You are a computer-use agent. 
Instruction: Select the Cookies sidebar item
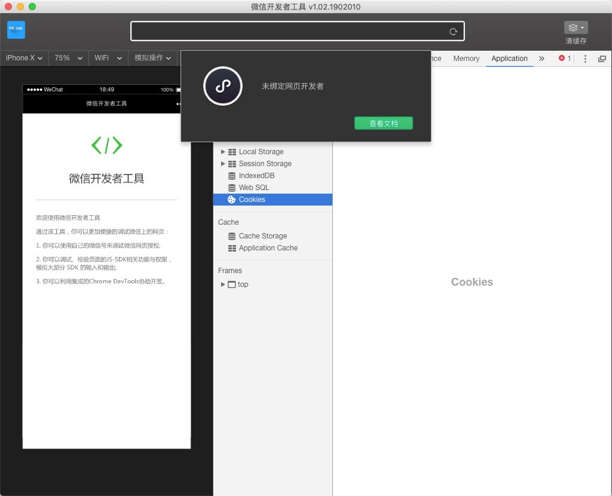pyautogui.click(x=273, y=200)
